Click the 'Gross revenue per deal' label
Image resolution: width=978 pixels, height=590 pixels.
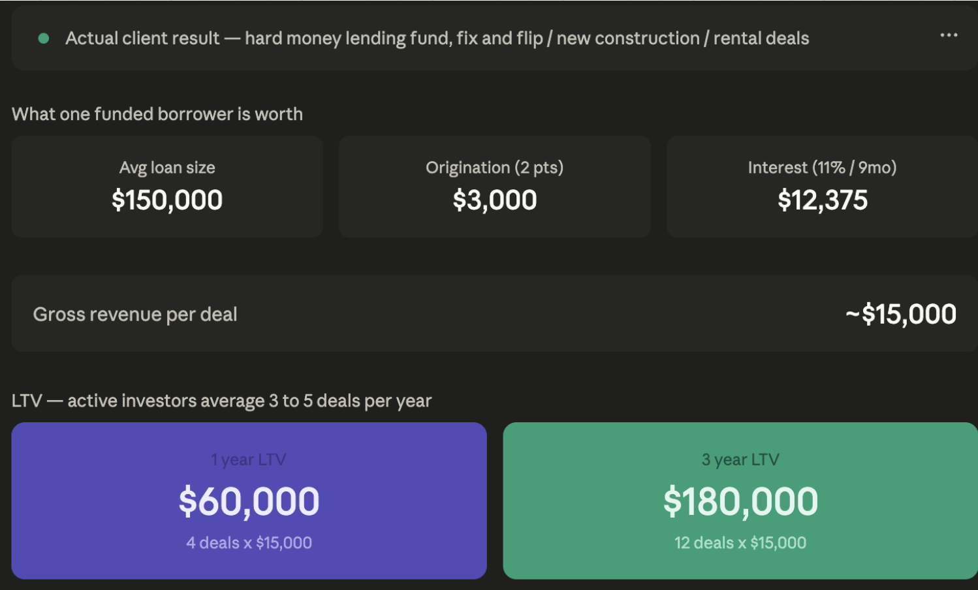pyautogui.click(x=135, y=315)
